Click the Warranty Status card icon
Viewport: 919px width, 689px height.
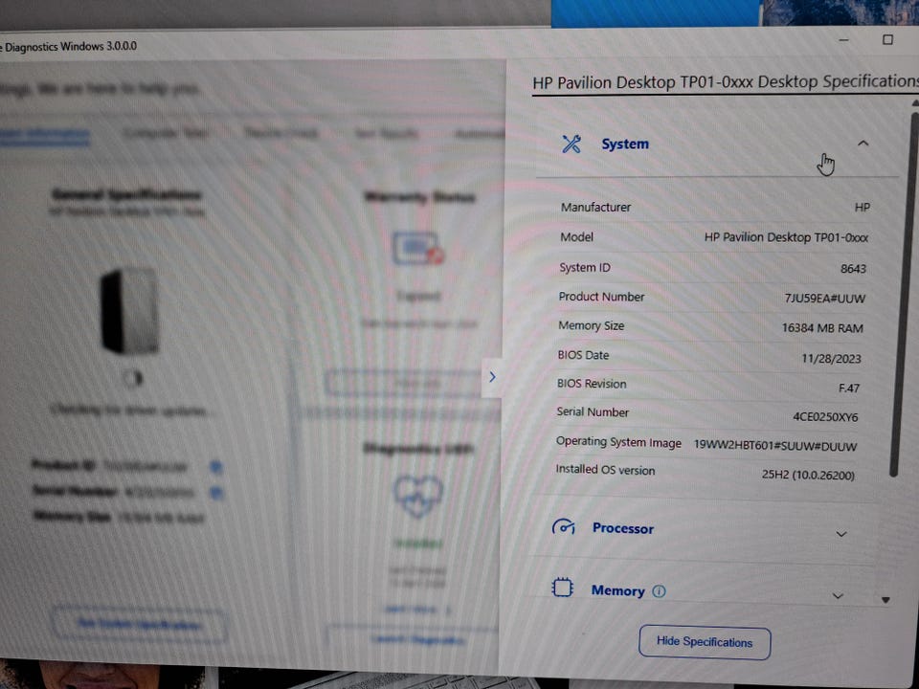point(418,248)
